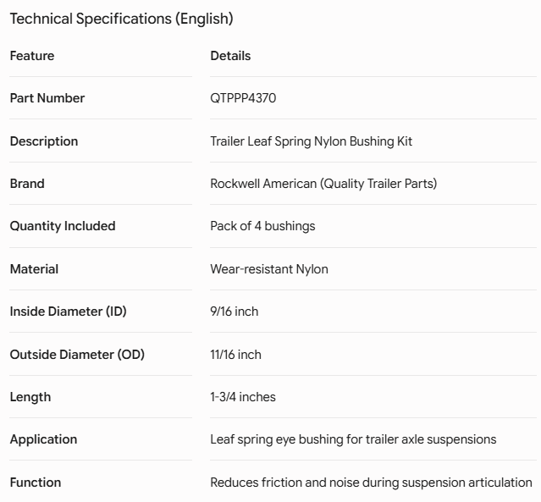The image size is (541, 502).
Task: Select Trailer Leaf Spring Nylon Bushing Kit text
Action: pyautogui.click(x=312, y=141)
